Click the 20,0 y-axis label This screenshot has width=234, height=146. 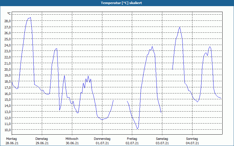(8, 69)
